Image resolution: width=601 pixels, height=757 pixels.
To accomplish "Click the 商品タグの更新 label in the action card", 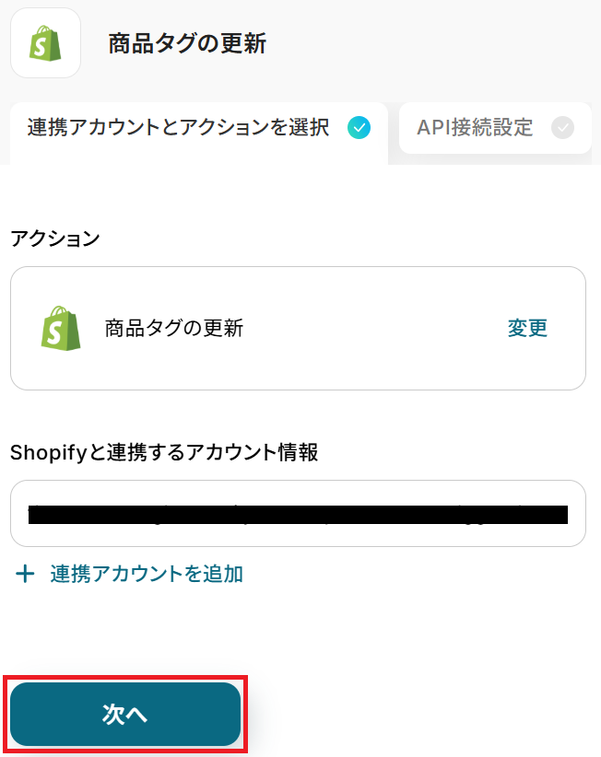I will click(x=174, y=328).
